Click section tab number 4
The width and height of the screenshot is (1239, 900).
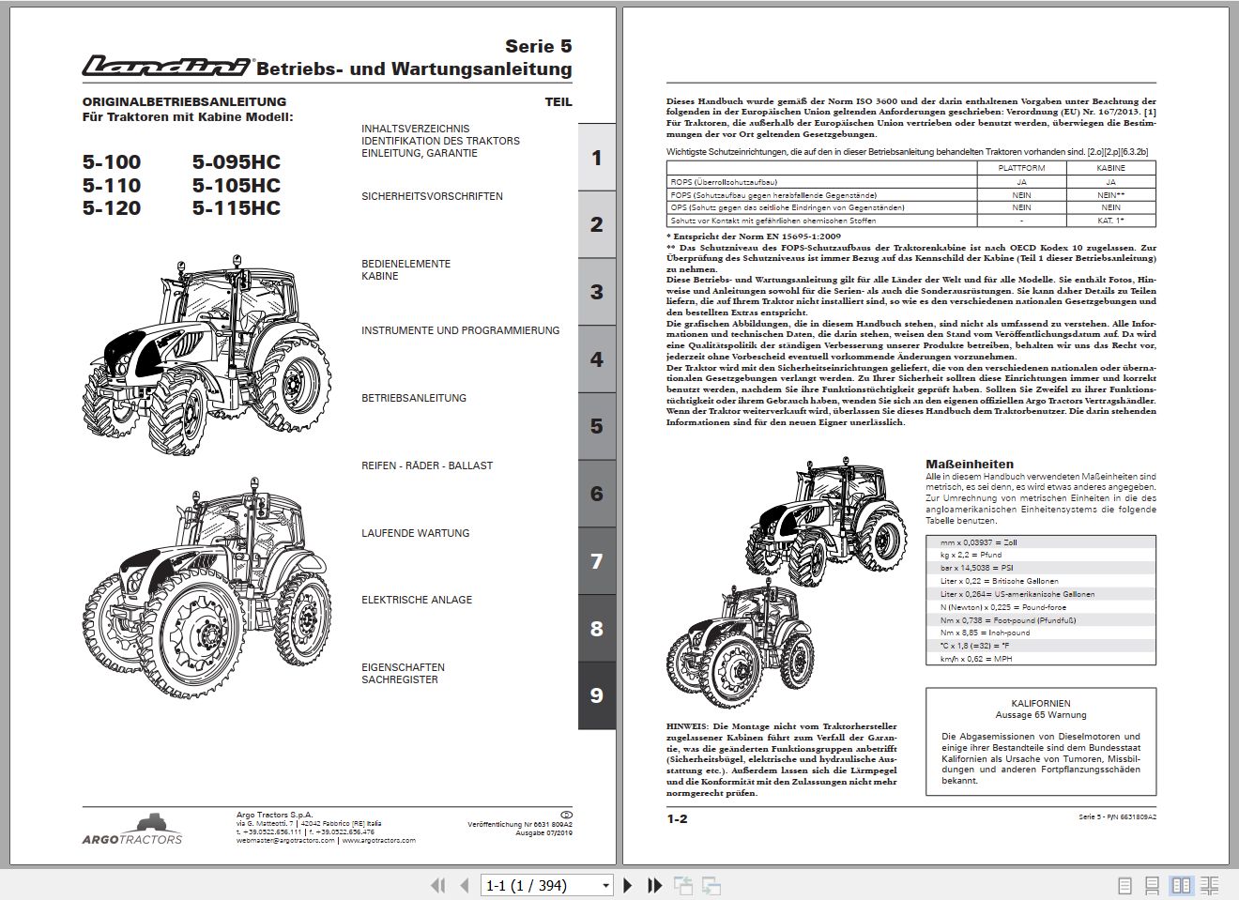coord(597,359)
